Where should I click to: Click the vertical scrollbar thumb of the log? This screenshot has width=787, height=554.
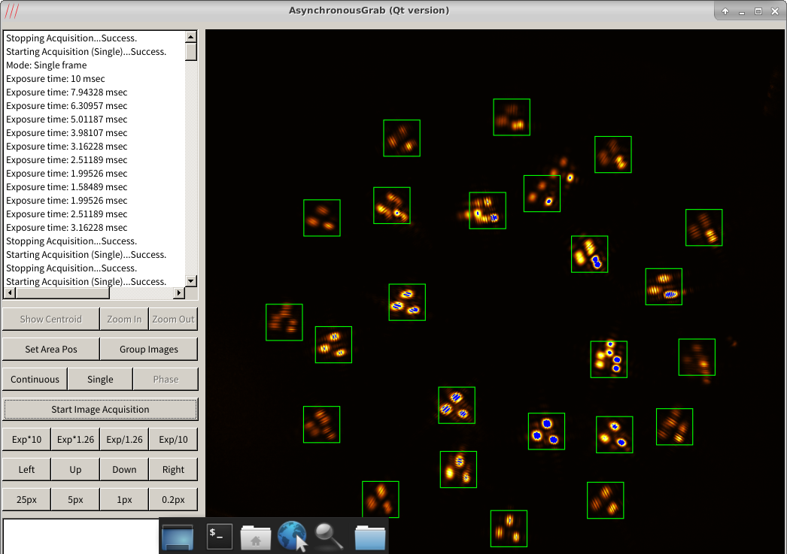pyautogui.click(x=190, y=52)
